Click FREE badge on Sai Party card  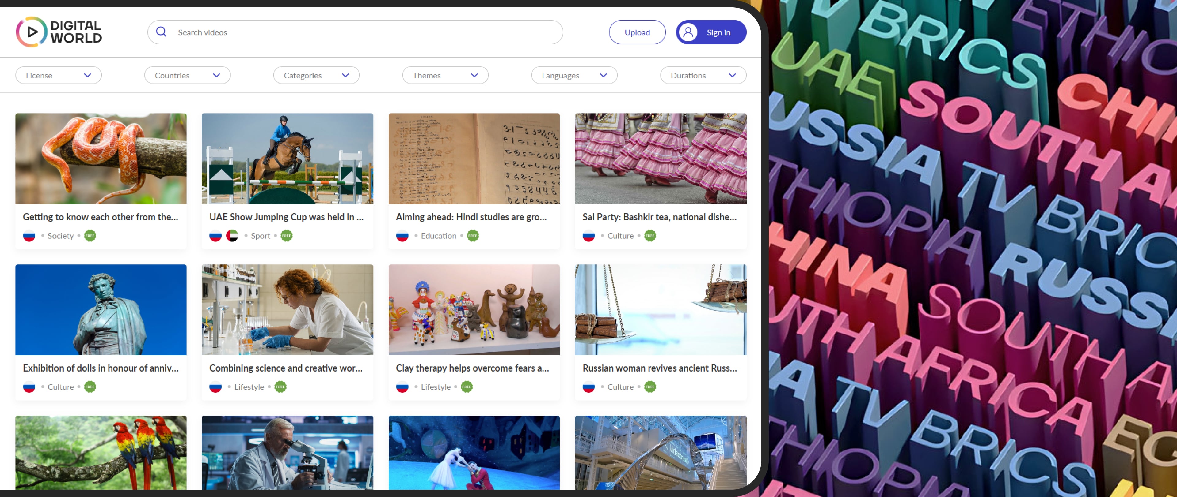(650, 236)
